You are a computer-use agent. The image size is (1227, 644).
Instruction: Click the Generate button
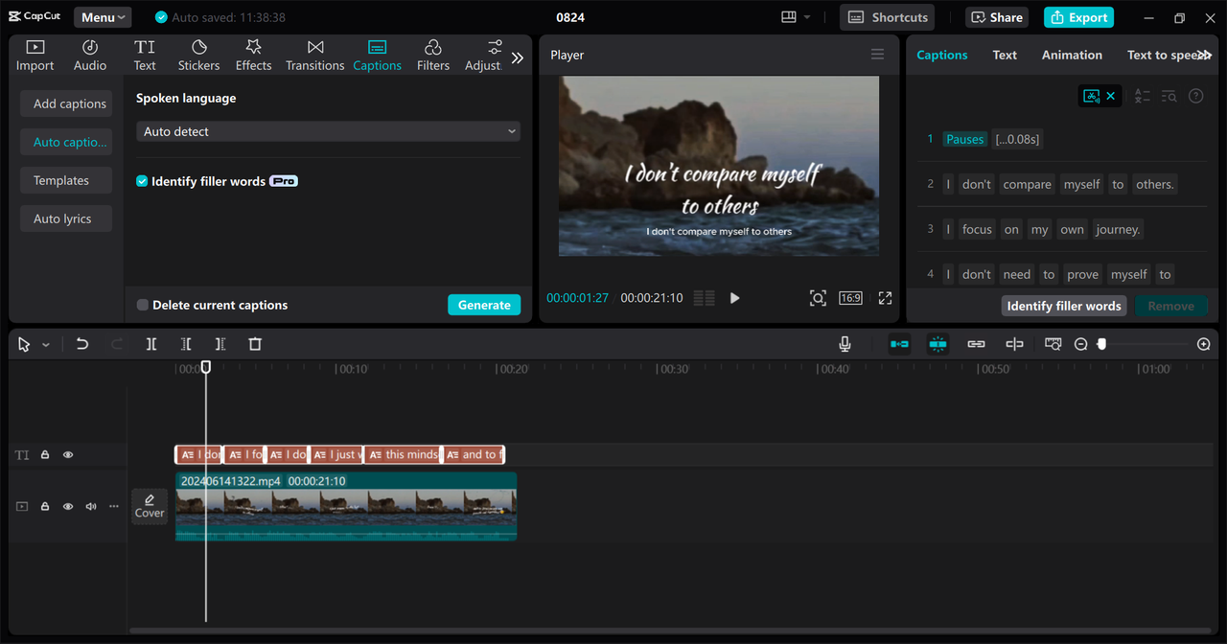point(484,305)
